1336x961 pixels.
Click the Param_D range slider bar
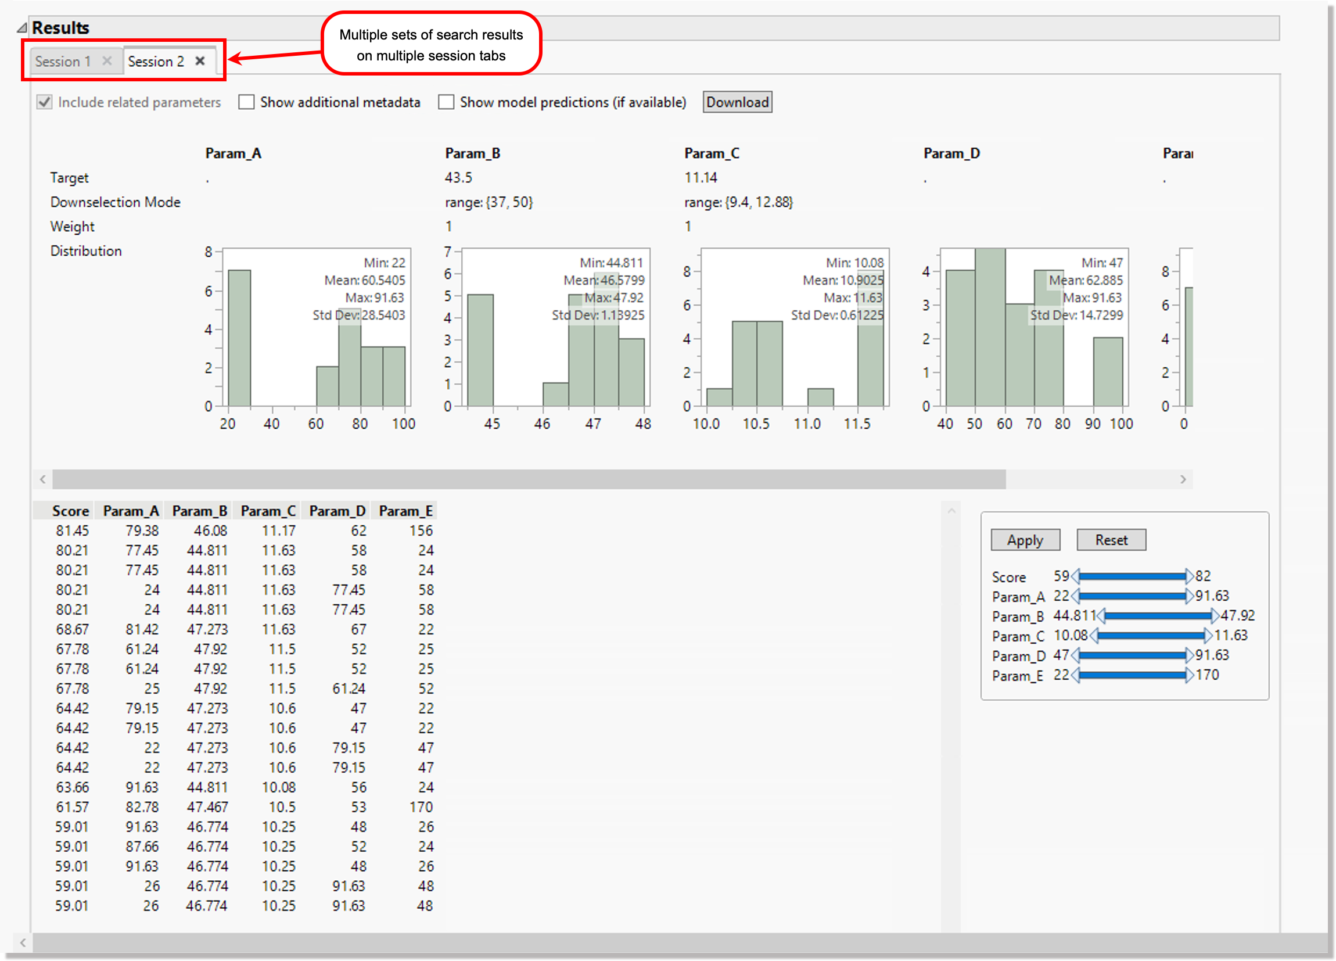[1131, 655]
